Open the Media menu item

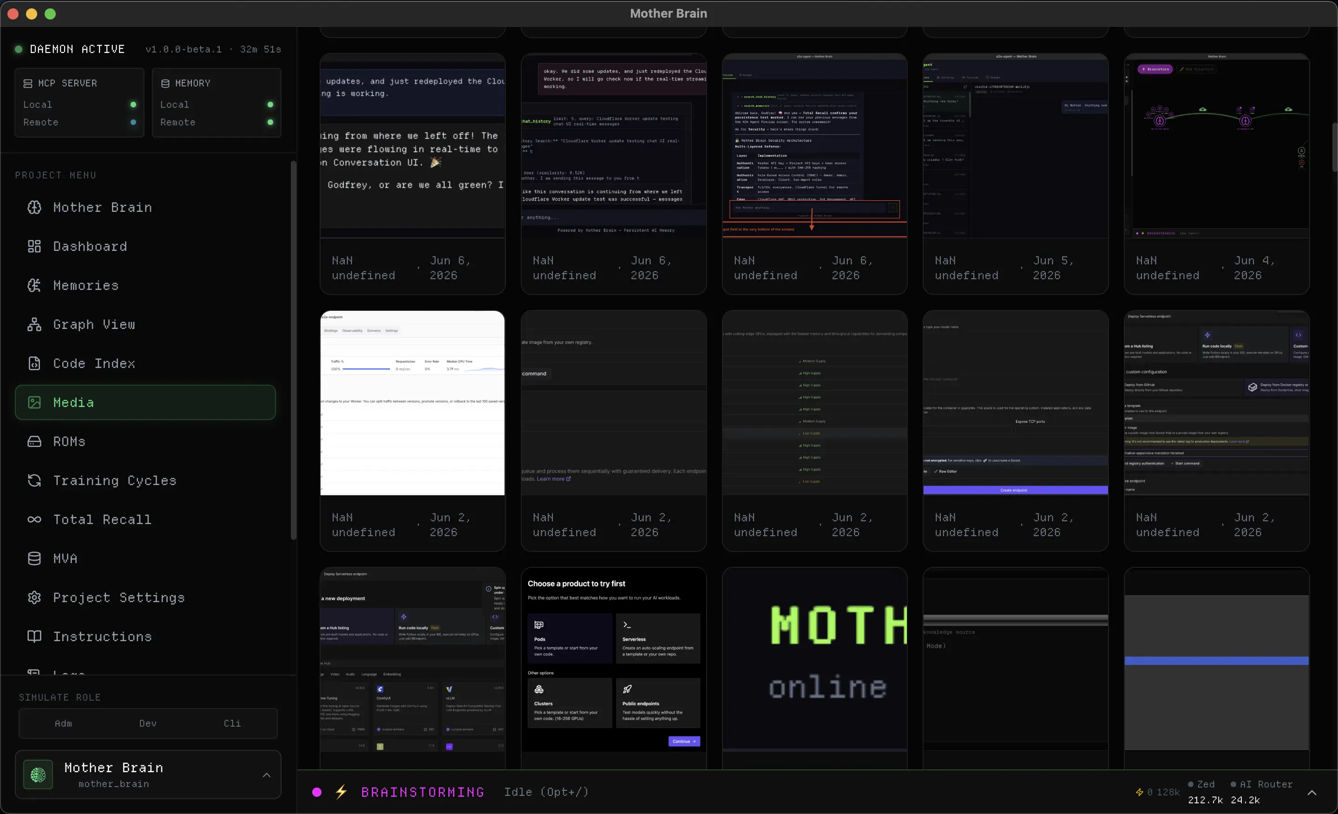[x=145, y=402]
